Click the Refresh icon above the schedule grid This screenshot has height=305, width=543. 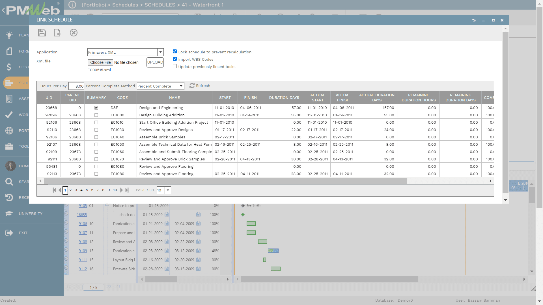pos(192,86)
